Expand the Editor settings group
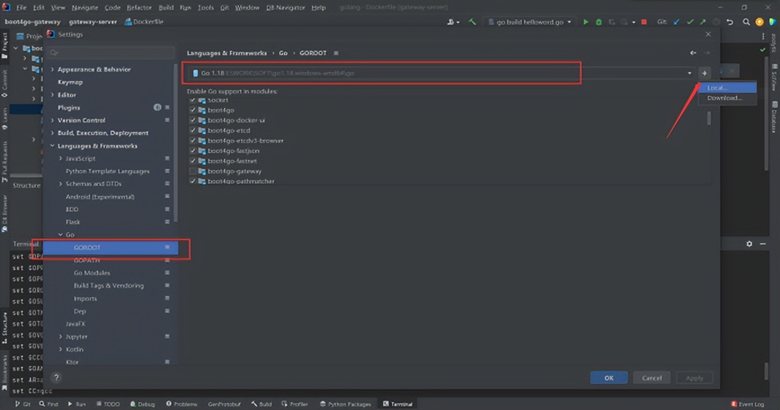Screen dimensions: 780x410 53,95
